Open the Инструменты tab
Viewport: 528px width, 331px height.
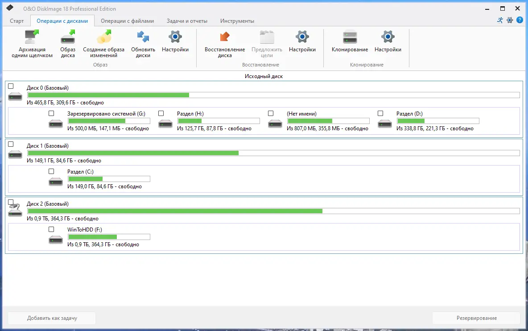pos(237,21)
